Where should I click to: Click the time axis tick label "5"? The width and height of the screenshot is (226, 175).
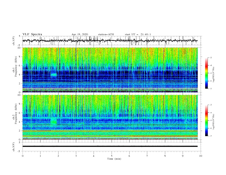click(x=112, y=156)
